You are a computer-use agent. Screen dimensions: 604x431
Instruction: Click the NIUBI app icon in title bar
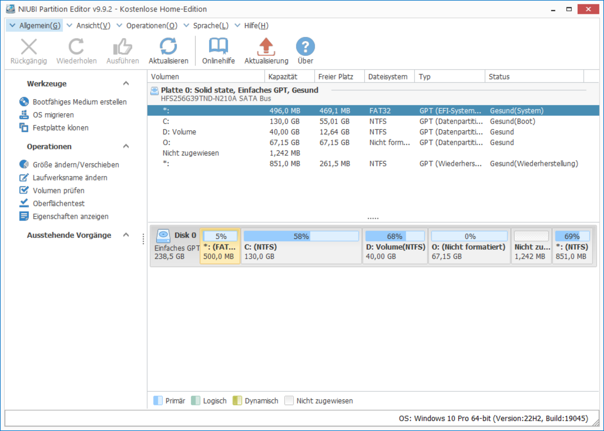tap(10, 9)
